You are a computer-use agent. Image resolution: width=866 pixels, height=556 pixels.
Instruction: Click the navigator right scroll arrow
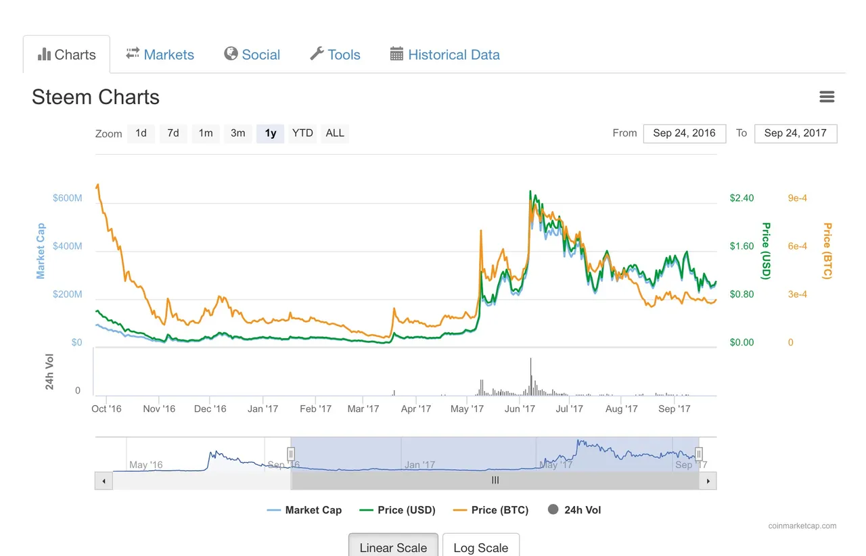pyautogui.click(x=708, y=481)
